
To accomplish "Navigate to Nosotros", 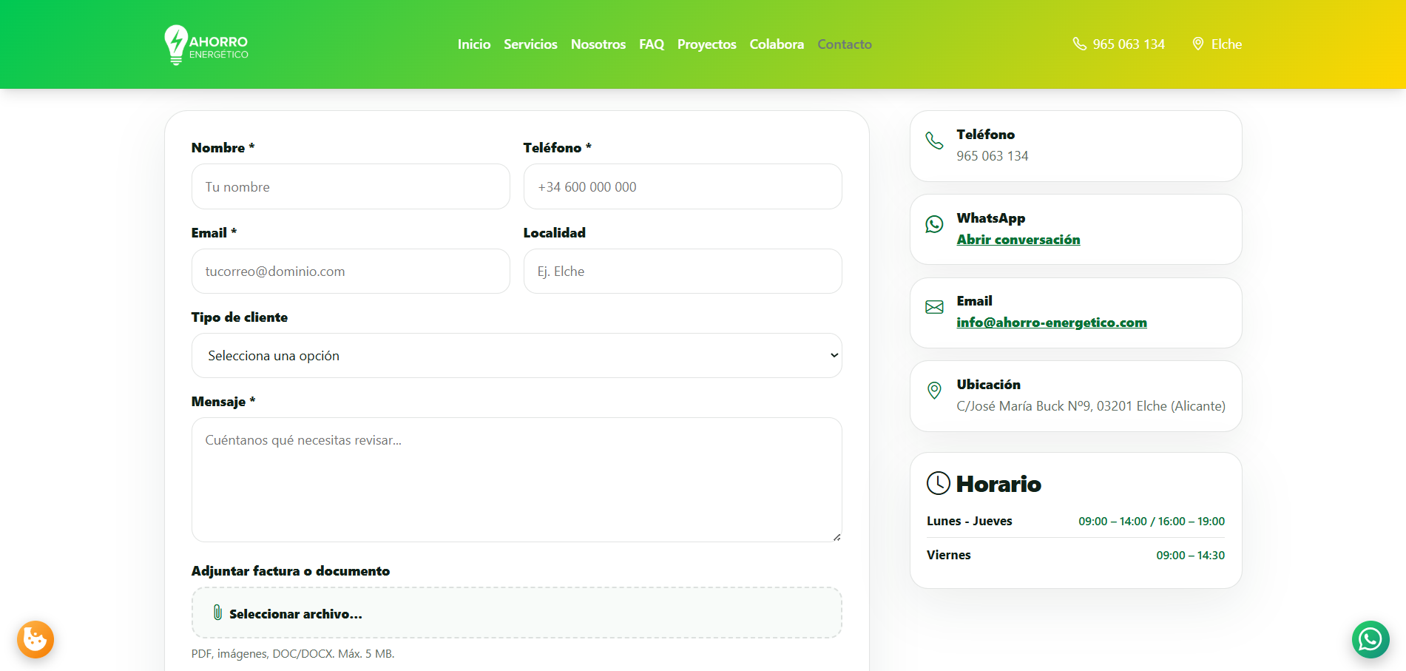I will (598, 44).
